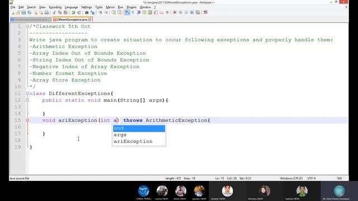Open the Encoding menu
The height and width of the screenshot is (201, 358).
coord(55,7)
